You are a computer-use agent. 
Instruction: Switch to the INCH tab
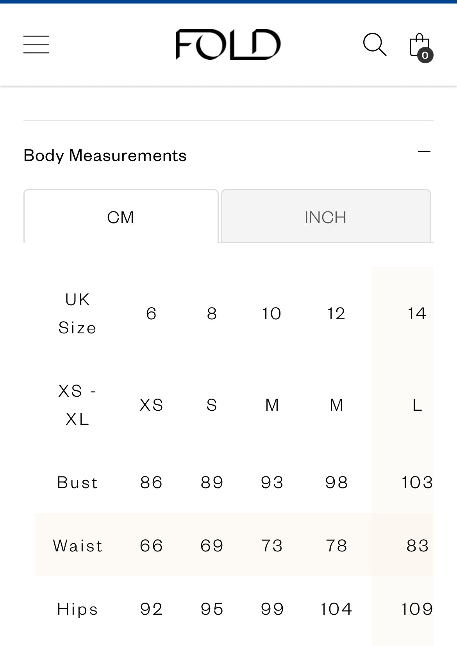click(x=326, y=217)
